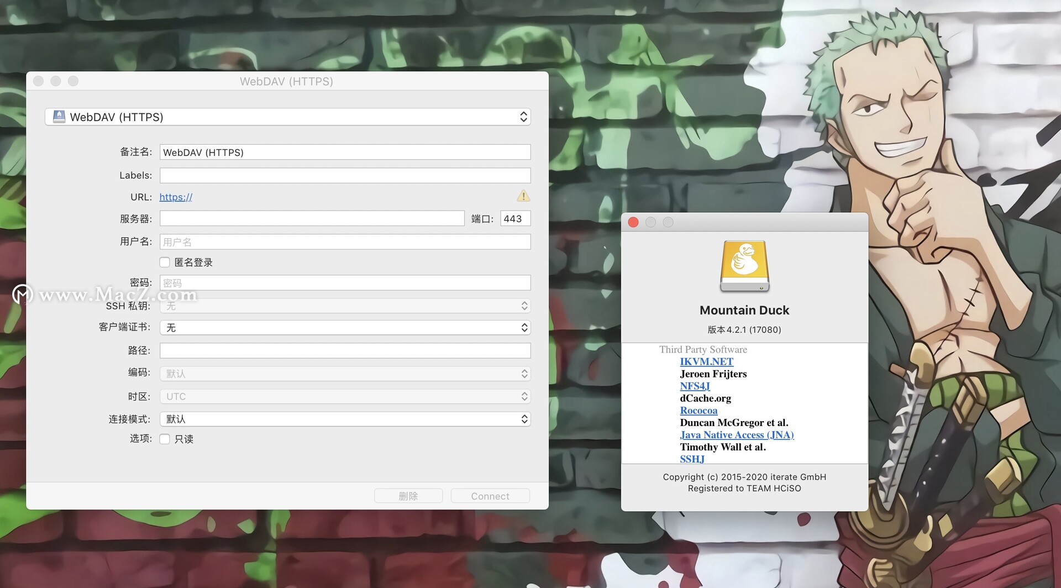
Task: Click the Mountain Duck app icon
Action: tap(744, 266)
